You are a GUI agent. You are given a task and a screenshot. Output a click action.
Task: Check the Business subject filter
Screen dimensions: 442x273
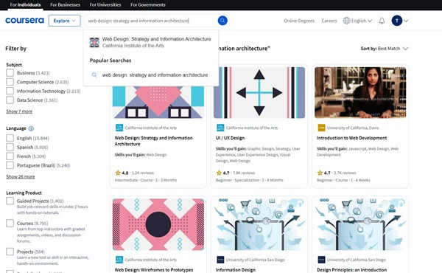pos(10,73)
